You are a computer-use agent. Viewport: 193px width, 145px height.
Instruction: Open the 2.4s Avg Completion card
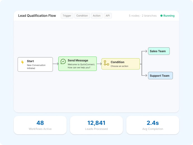[x=153, y=125]
